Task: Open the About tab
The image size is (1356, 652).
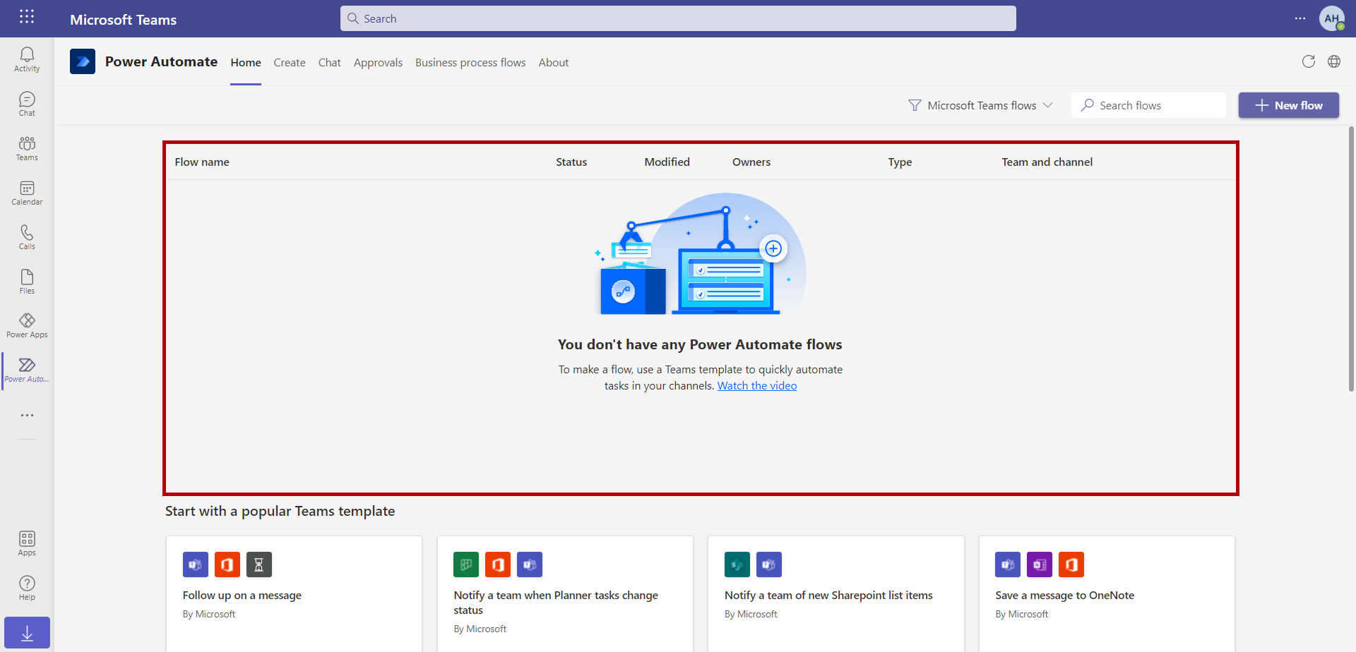Action: [554, 63]
